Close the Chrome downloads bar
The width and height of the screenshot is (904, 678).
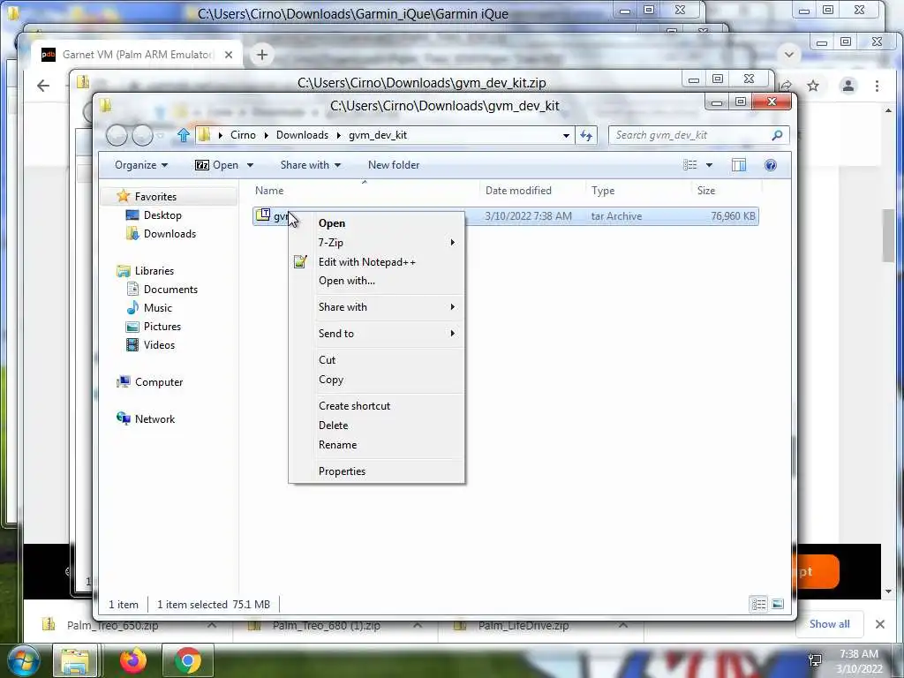[880, 624]
